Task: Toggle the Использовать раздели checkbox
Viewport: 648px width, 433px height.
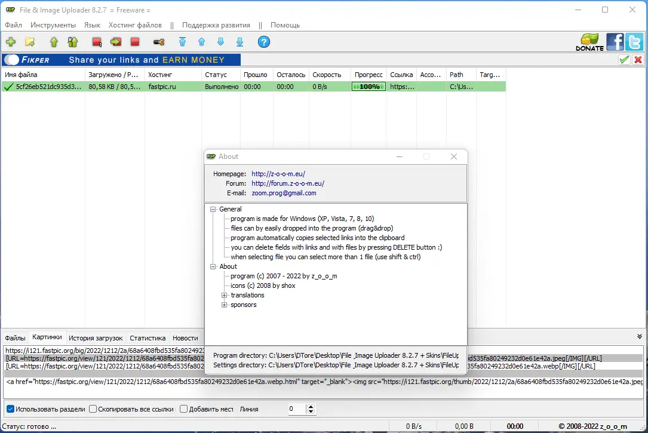Action: 10,409
